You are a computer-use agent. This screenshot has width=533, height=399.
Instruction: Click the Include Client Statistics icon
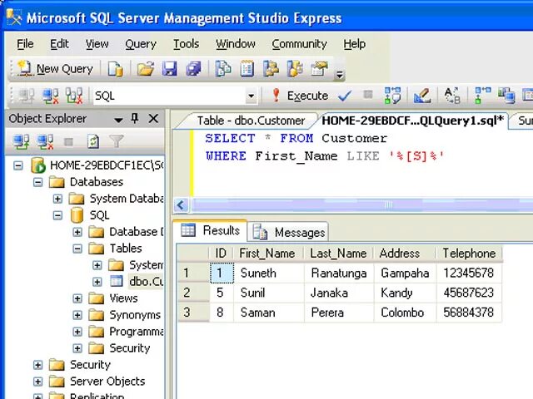[x=506, y=96]
